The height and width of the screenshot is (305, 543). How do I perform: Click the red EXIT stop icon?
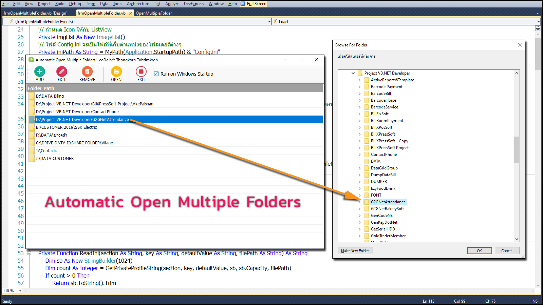tap(141, 72)
